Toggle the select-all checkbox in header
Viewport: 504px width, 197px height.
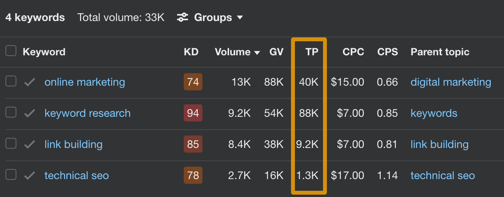[11, 51]
